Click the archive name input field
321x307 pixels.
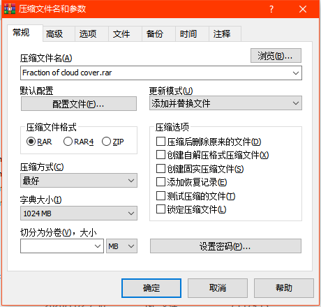click(x=161, y=73)
